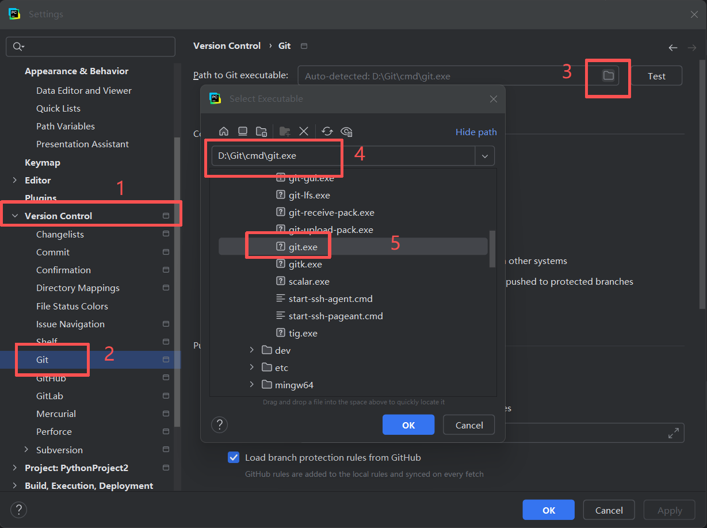Image resolution: width=707 pixels, height=528 pixels.
Task: Select Keymap in the settings tree
Action: (43, 162)
